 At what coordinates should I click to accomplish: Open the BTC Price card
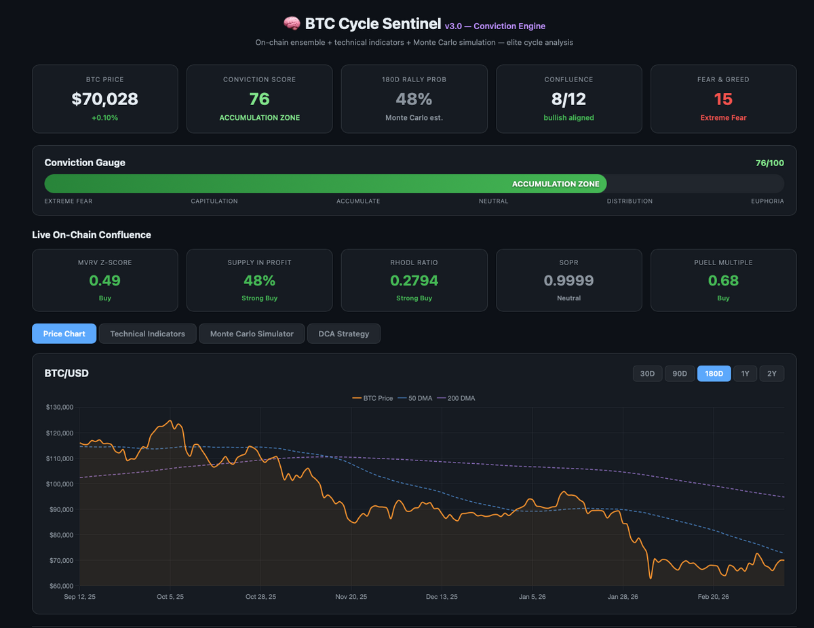coord(105,99)
